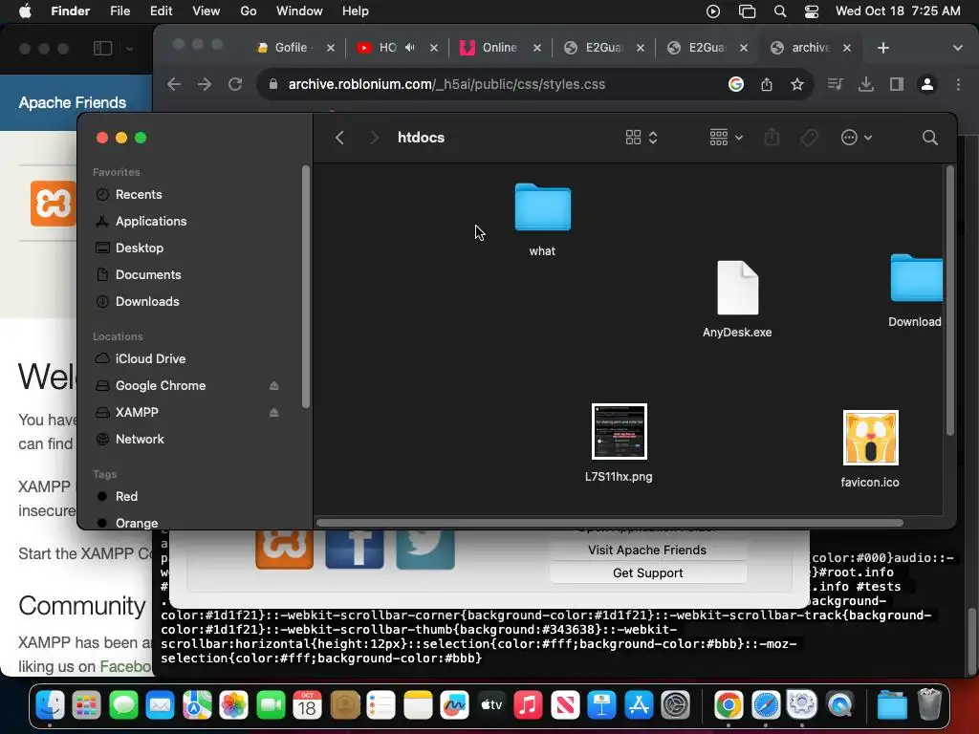Click Visit Apache Friends button
979x734 pixels.
click(x=647, y=550)
